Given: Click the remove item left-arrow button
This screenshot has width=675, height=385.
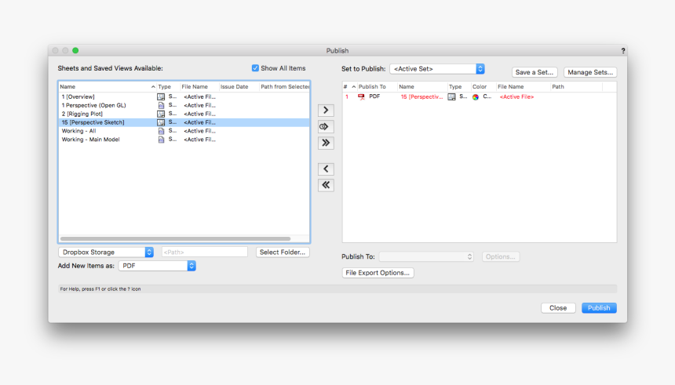Looking at the screenshot, I should pos(326,169).
